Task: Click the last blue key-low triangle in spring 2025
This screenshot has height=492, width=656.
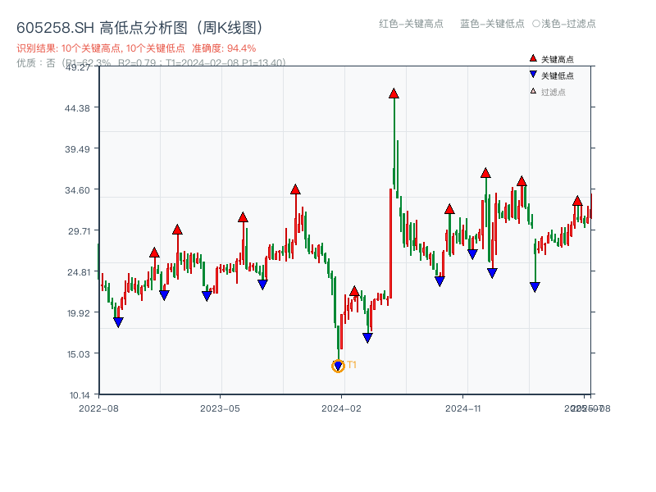Action: 535,287
